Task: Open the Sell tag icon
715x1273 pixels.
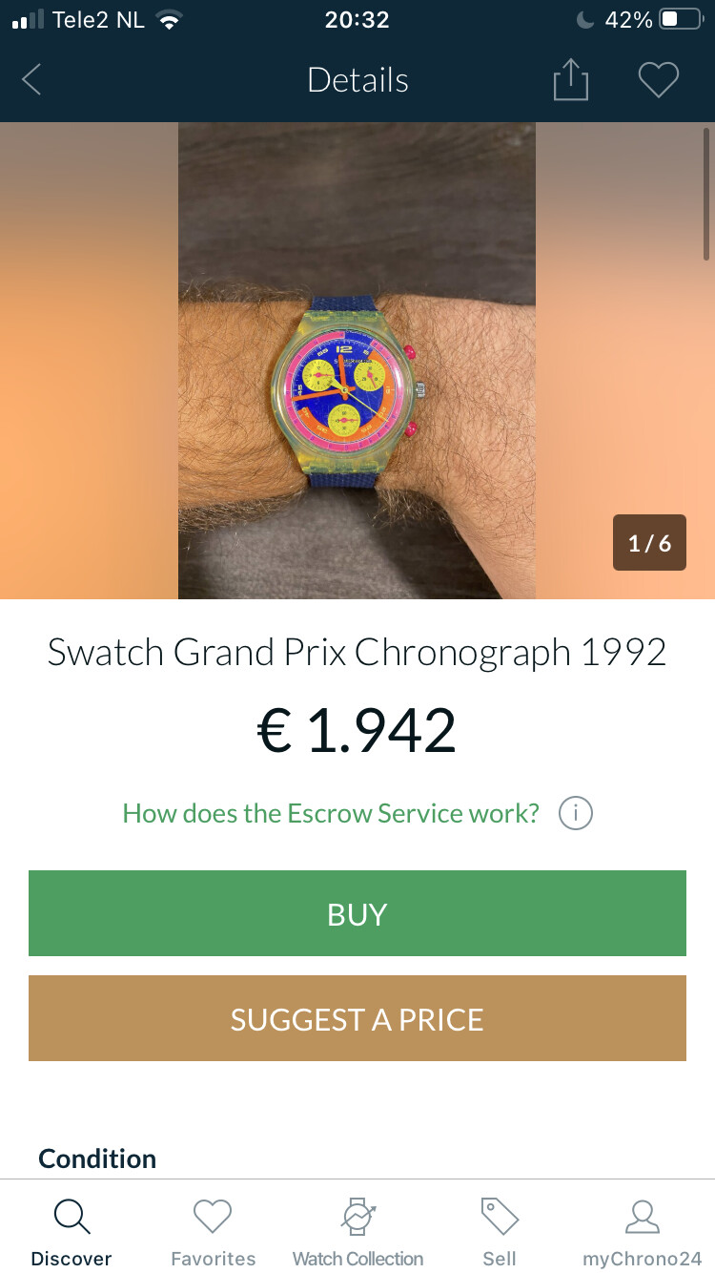Action: [x=499, y=1217]
